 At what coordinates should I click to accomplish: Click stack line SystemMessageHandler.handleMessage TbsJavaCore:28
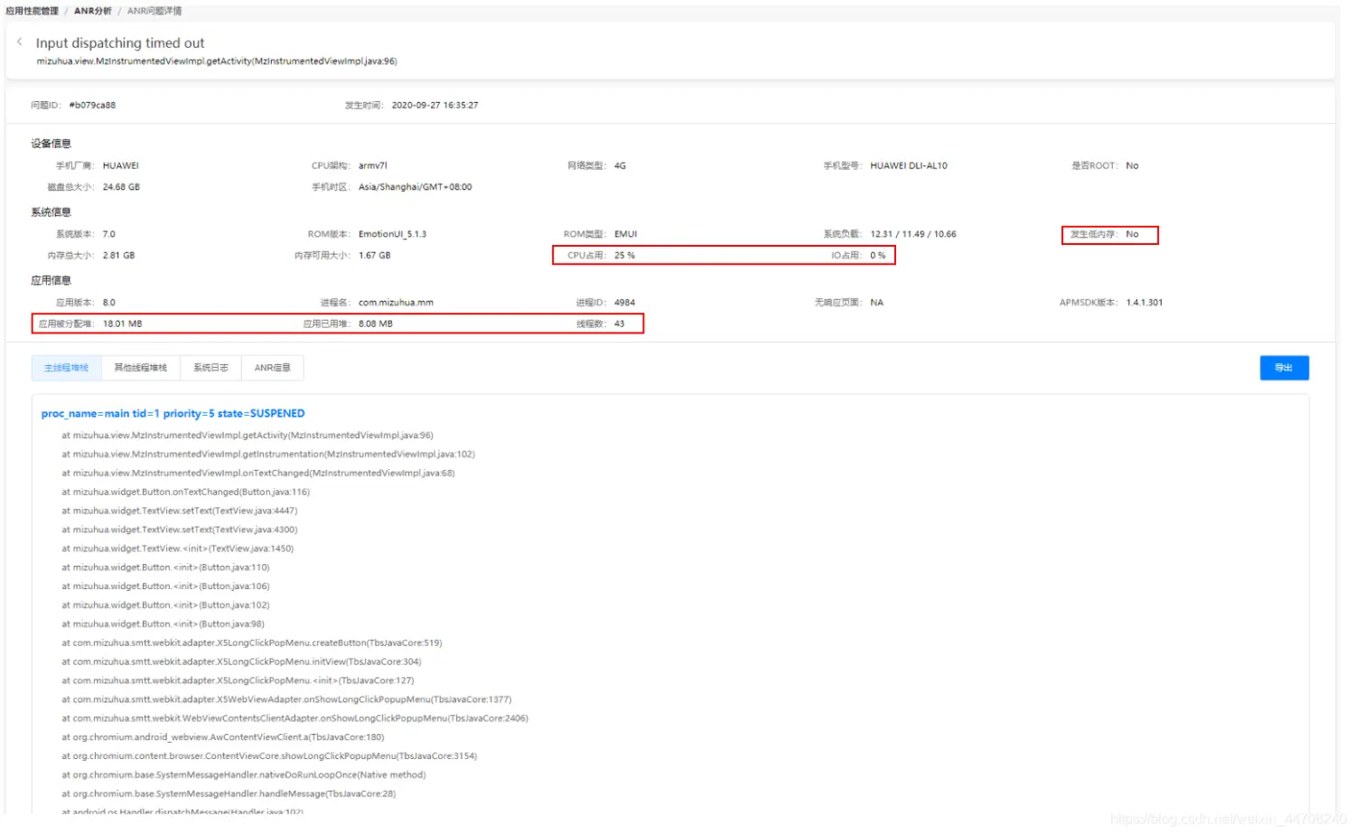[229, 794]
